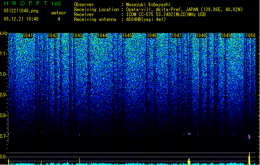
Task: Click the 1045 time marker
Action: click(127, 35)
